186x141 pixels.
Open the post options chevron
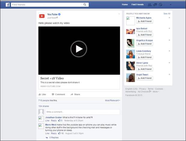point(119,14)
